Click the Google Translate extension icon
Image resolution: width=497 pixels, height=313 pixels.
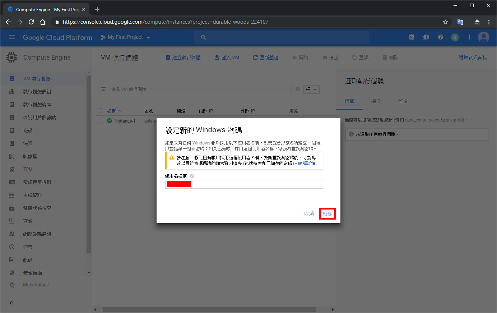460,22
